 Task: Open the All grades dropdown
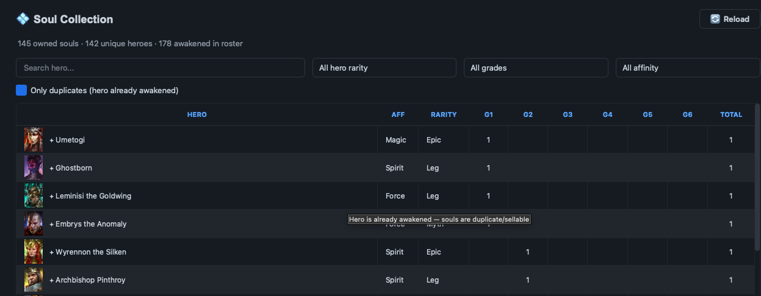(536, 68)
